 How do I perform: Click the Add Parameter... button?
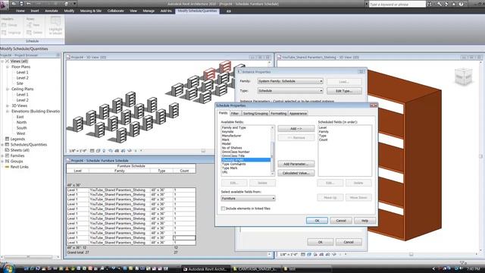click(x=296, y=164)
